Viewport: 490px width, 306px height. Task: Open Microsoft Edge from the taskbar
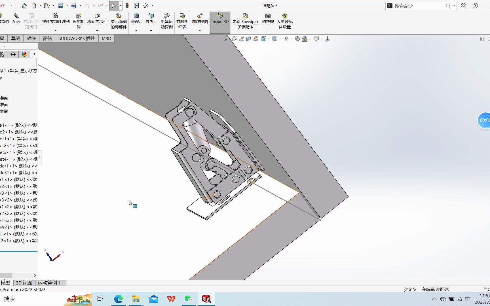pos(119,299)
